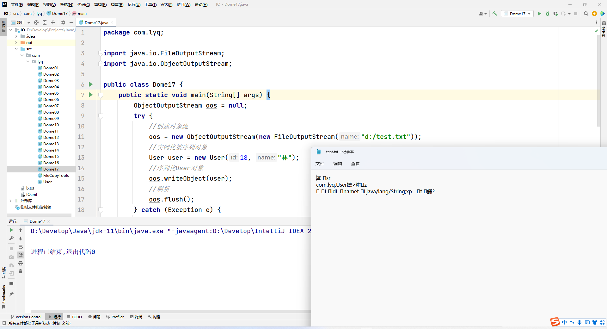The image size is (607, 329).
Task: Click the console down arrow icon
Action: click(x=21, y=239)
